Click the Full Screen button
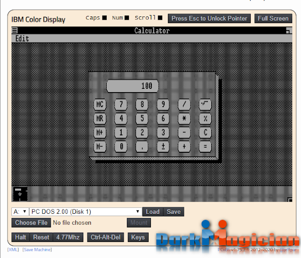This screenshot has height=258, width=301. tap(273, 18)
